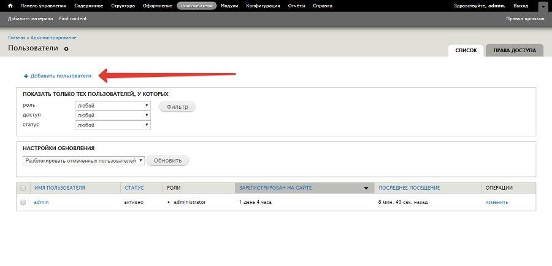The image size is (552, 266).
Task: Click the Добавить пользователя link
Action: tap(61, 76)
